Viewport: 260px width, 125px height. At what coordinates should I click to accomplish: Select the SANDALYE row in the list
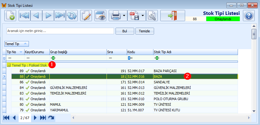point(125,82)
